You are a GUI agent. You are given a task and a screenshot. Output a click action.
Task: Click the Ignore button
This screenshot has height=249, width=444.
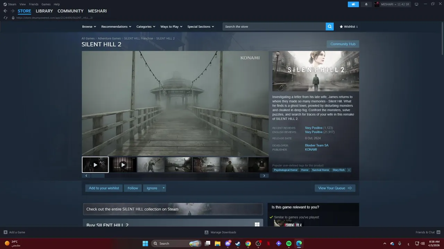click(152, 188)
